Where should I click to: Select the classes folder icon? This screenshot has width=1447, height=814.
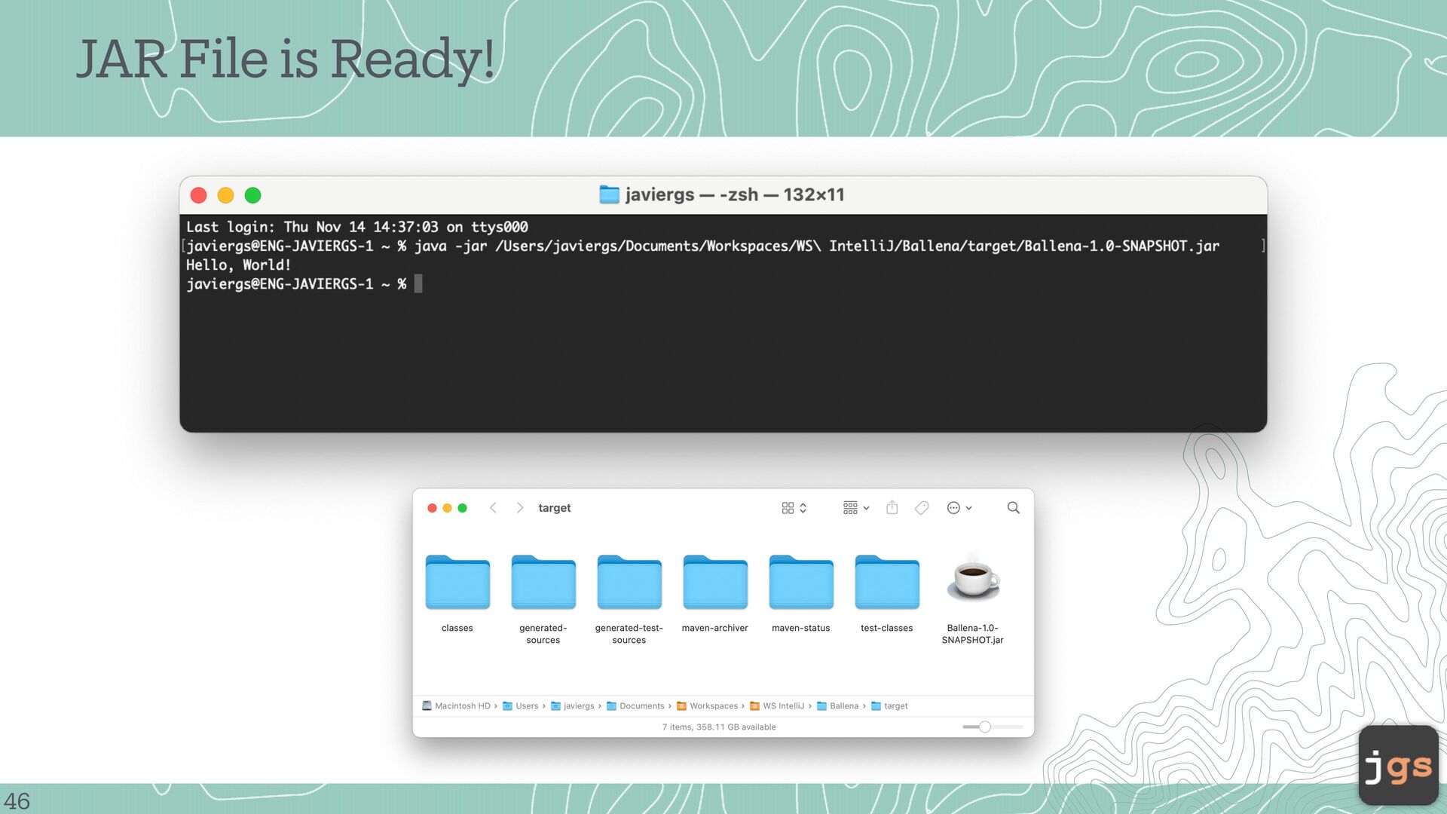pos(457,581)
